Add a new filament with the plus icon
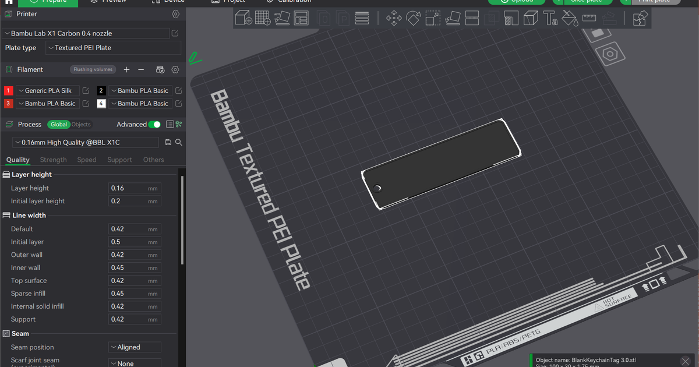 pos(126,69)
